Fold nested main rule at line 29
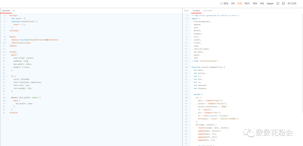 (6, 100)
